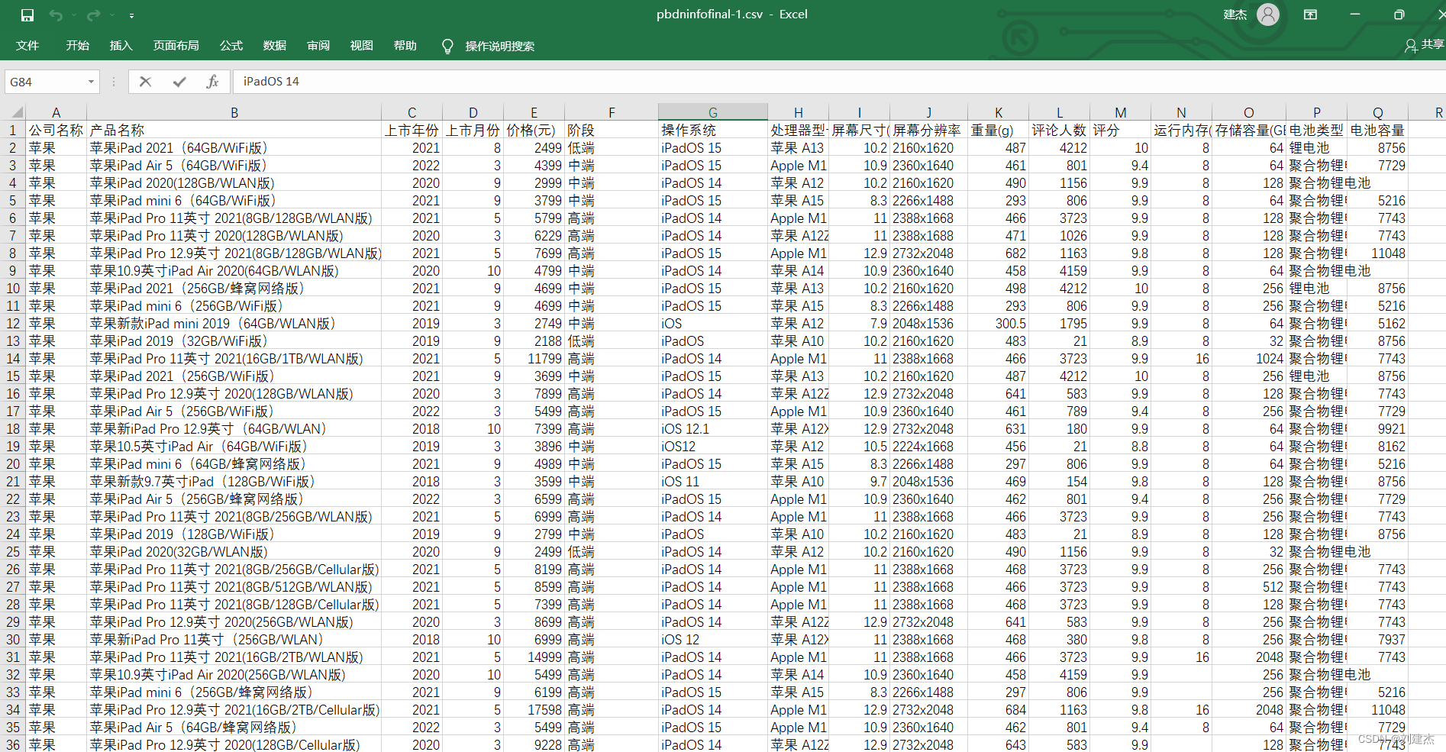Click cell 苹果新iPad Pro 11英寸（256GB/WLAN）
This screenshot has width=1446, height=752.
pos(234,640)
